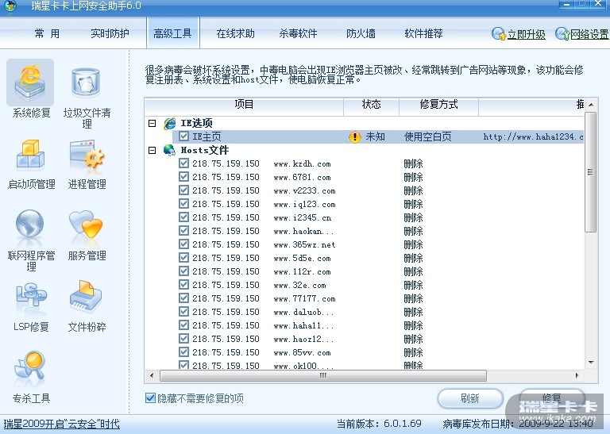Select the 高级工具 tab
This screenshot has height=434, width=610.
(172, 34)
